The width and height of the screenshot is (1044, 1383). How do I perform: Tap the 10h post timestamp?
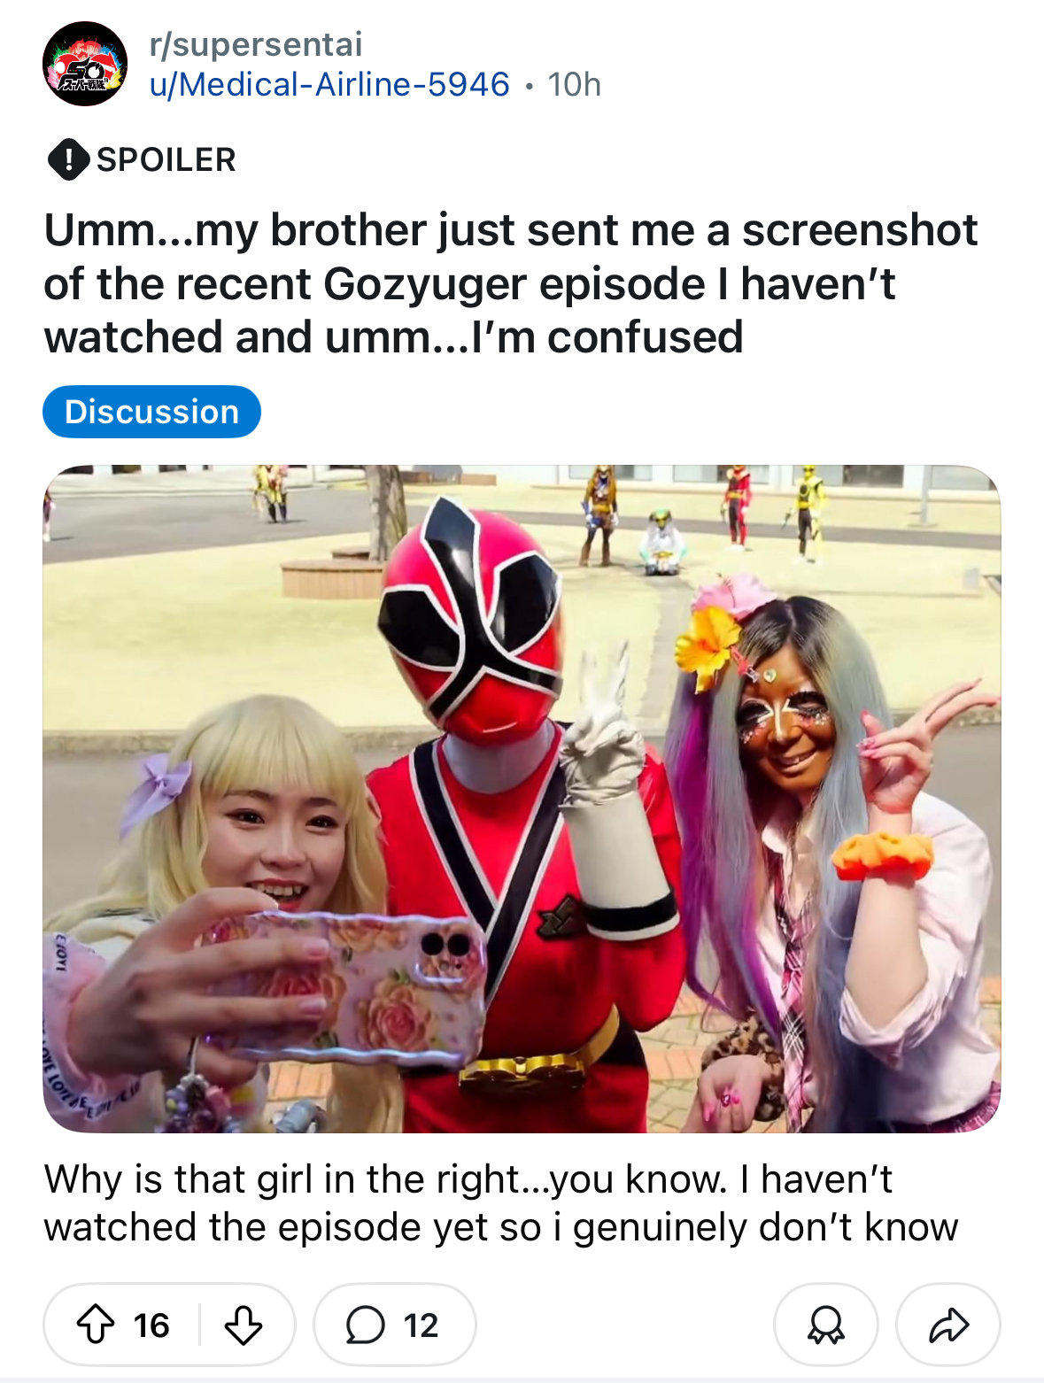[574, 85]
